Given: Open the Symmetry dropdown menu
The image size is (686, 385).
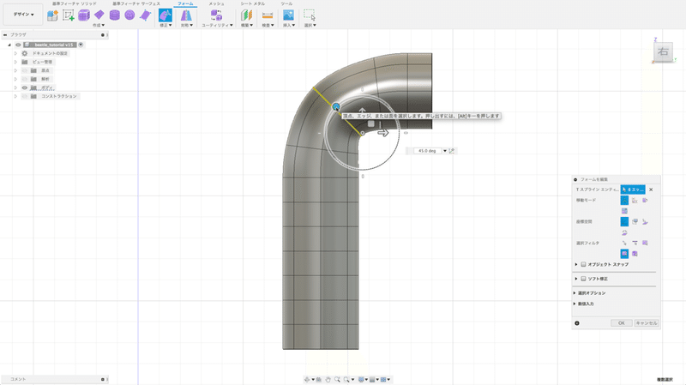Looking at the screenshot, I should 187,26.
